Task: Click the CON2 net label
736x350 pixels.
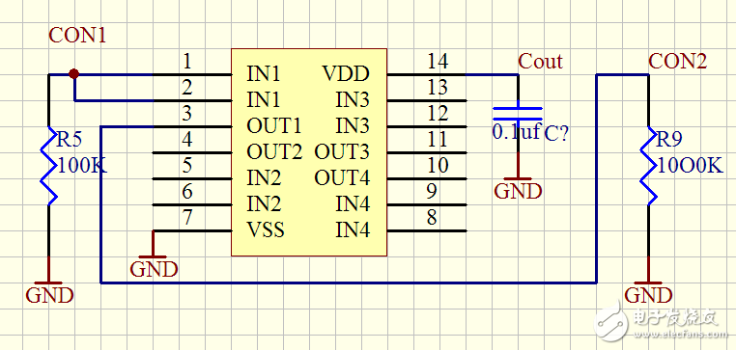Action: point(677,62)
